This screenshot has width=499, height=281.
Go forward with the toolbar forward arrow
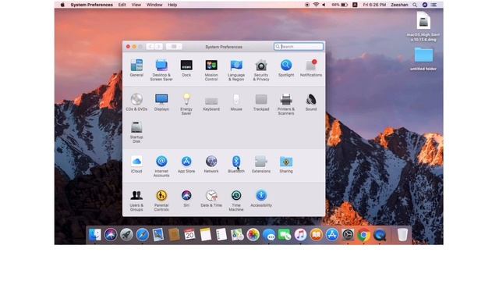click(158, 47)
